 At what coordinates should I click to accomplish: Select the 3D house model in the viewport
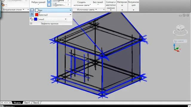pos(98,55)
